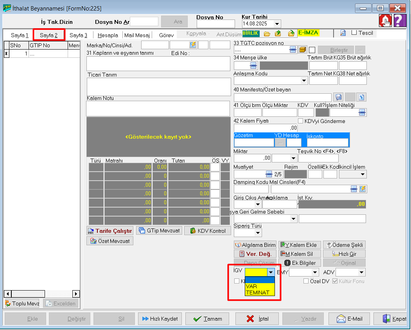
Task: Open Özet Mevzuat
Action: (110, 241)
